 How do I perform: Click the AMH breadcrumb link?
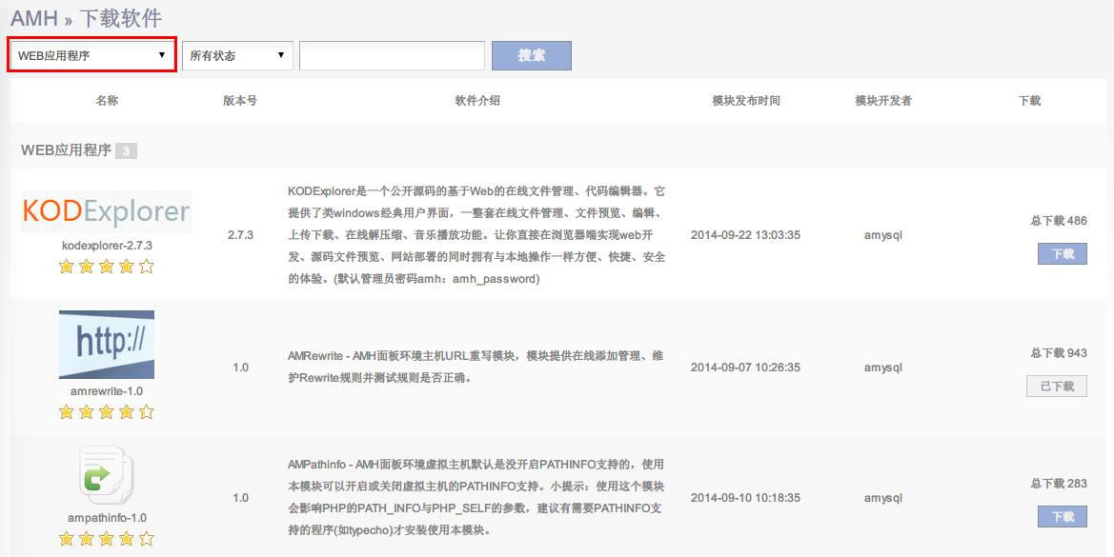34,17
